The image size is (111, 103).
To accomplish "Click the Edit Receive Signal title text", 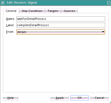I will tap(22, 3).
